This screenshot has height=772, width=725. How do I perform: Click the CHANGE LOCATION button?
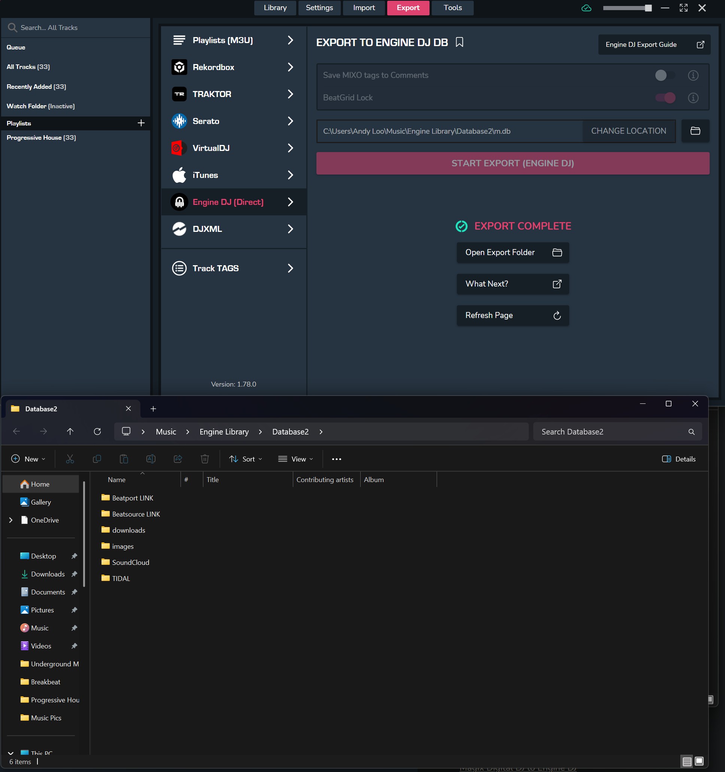point(629,131)
